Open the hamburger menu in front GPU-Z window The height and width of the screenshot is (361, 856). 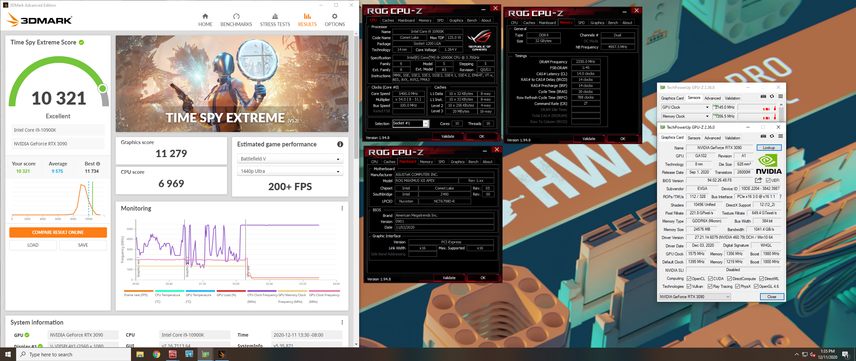coord(780,136)
